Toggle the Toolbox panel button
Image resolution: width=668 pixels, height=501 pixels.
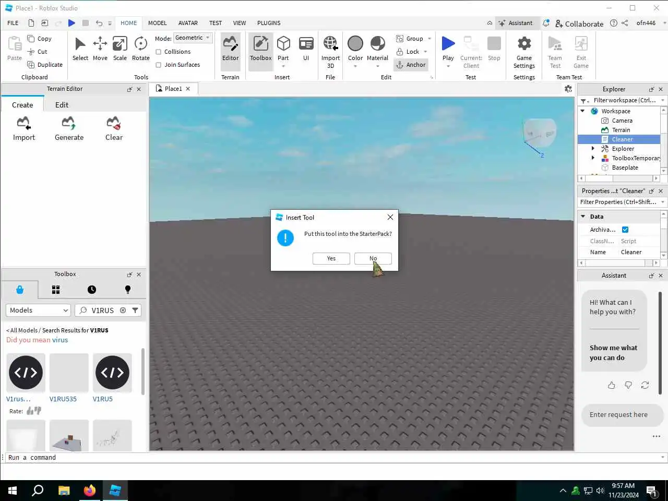tap(260, 51)
